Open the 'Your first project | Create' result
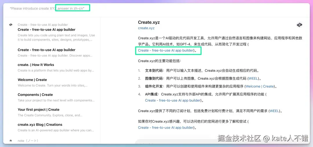The height and width of the screenshot is (147, 313). pyautogui.click(x=38, y=110)
